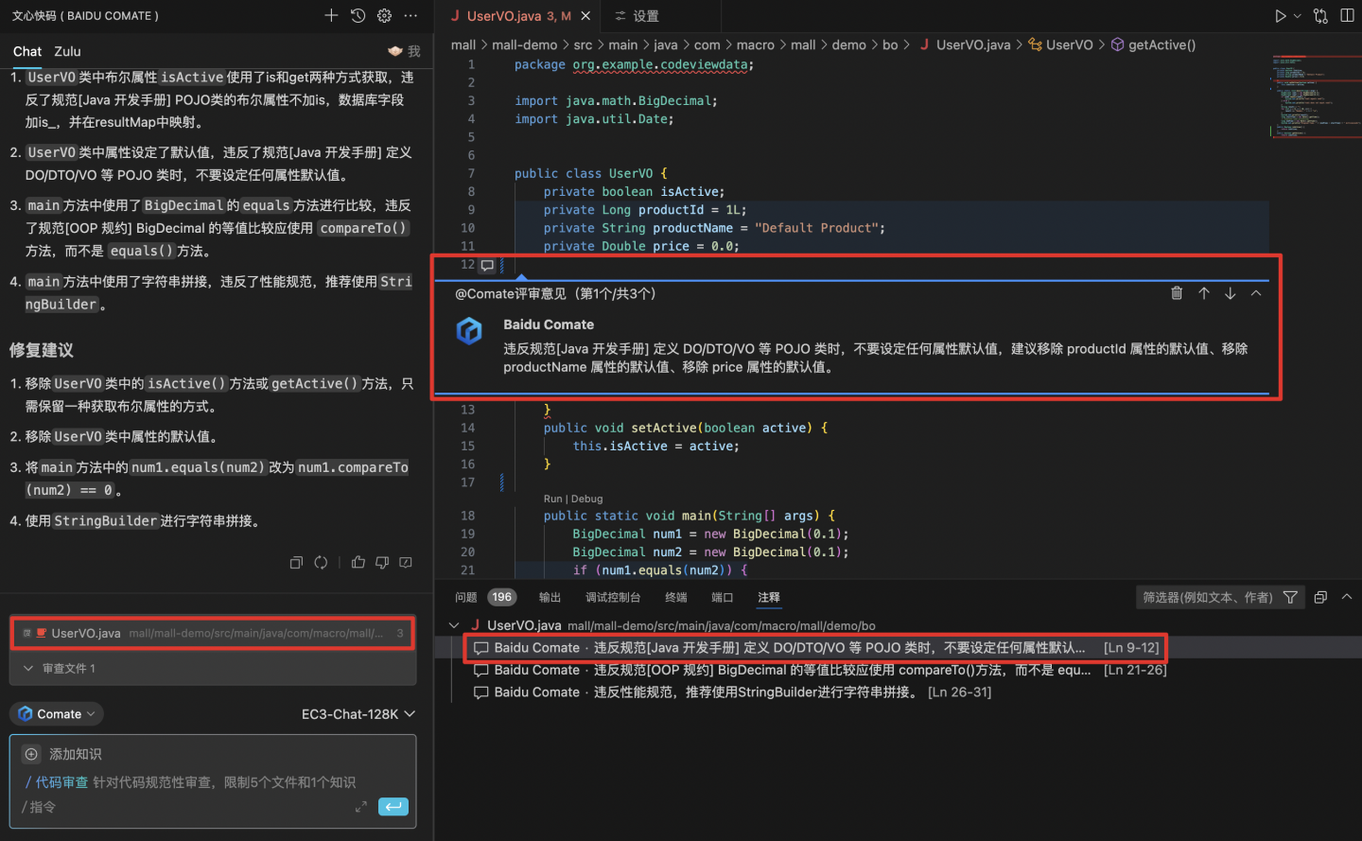The height and width of the screenshot is (841, 1362).
Task: Go to previous review comment arrow
Action: 1204,293
